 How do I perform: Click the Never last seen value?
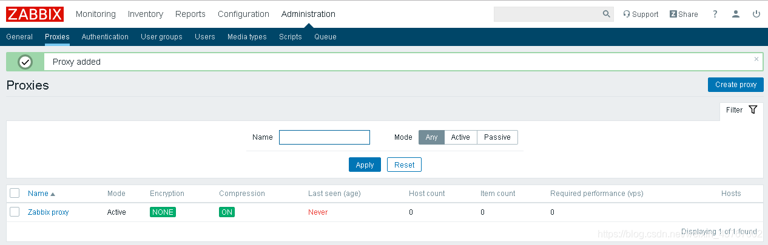318,212
